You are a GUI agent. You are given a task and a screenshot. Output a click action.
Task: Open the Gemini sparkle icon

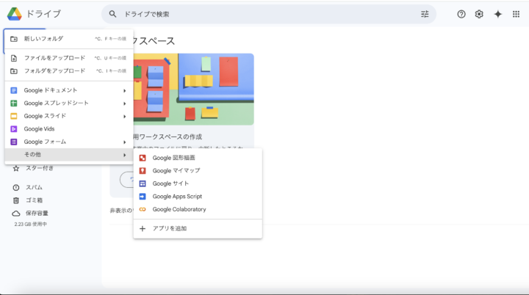pyautogui.click(x=498, y=14)
